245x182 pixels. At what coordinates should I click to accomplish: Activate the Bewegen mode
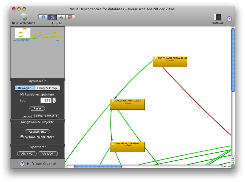coord(24,88)
